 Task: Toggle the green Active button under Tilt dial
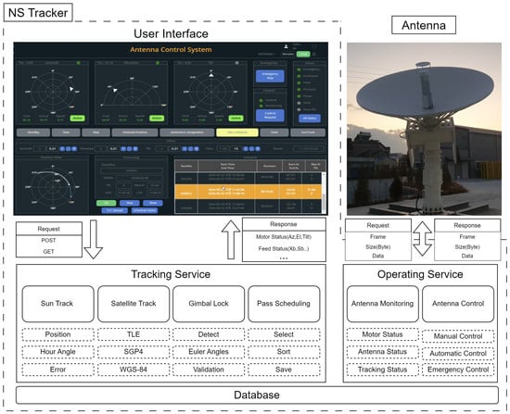236,119
